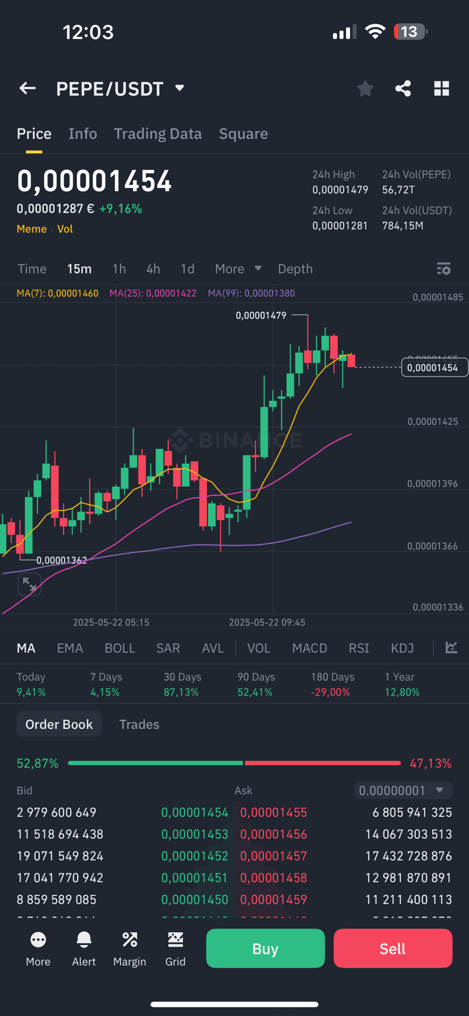The height and width of the screenshot is (1016, 469).
Task: Tap the current price label 0,00001454 on chart axis
Action: 434,367
